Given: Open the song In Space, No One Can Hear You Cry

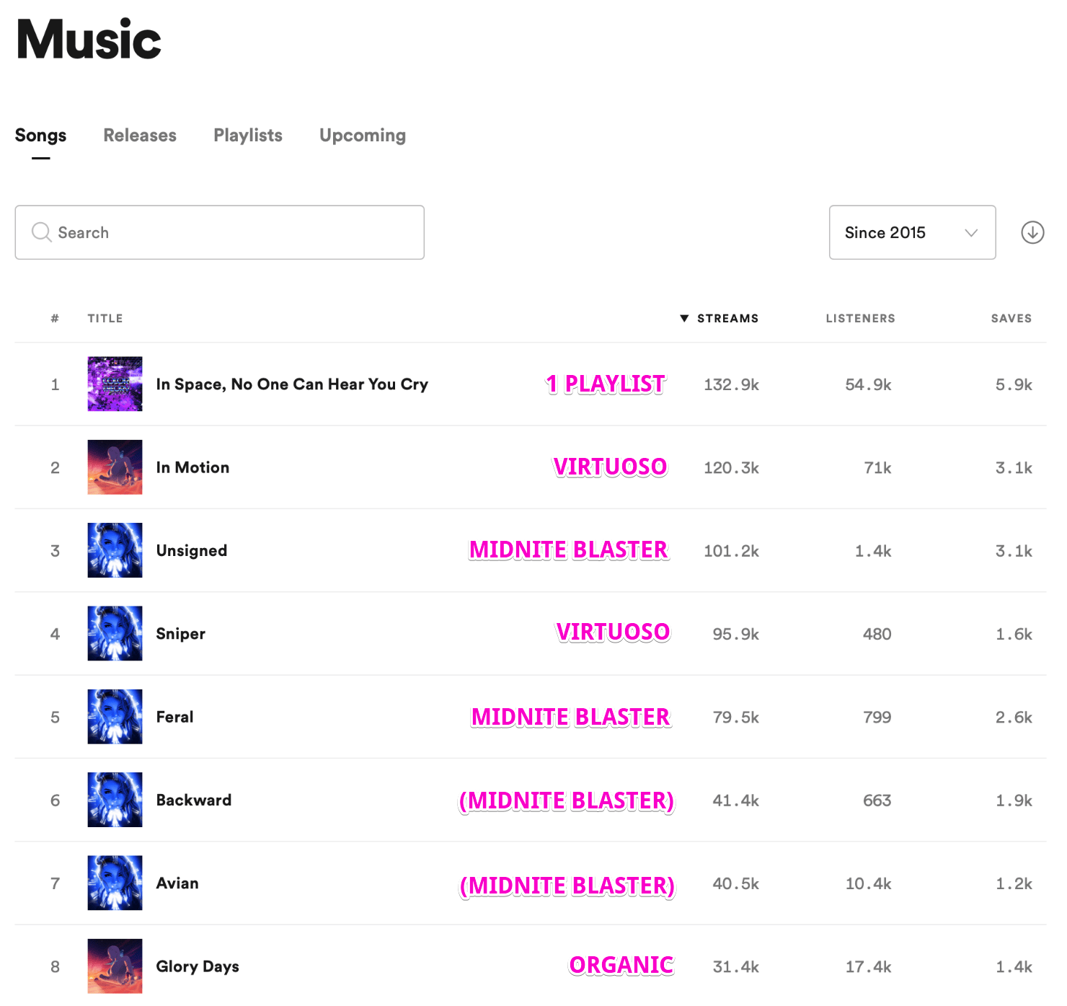Looking at the screenshot, I should point(292,384).
